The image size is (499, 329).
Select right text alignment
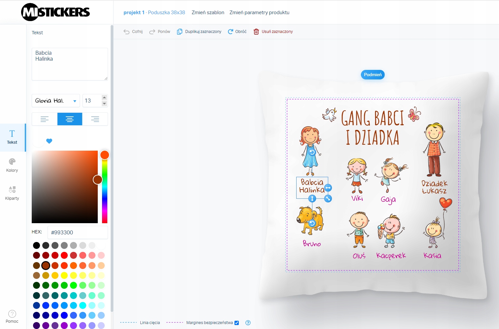[95, 119]
